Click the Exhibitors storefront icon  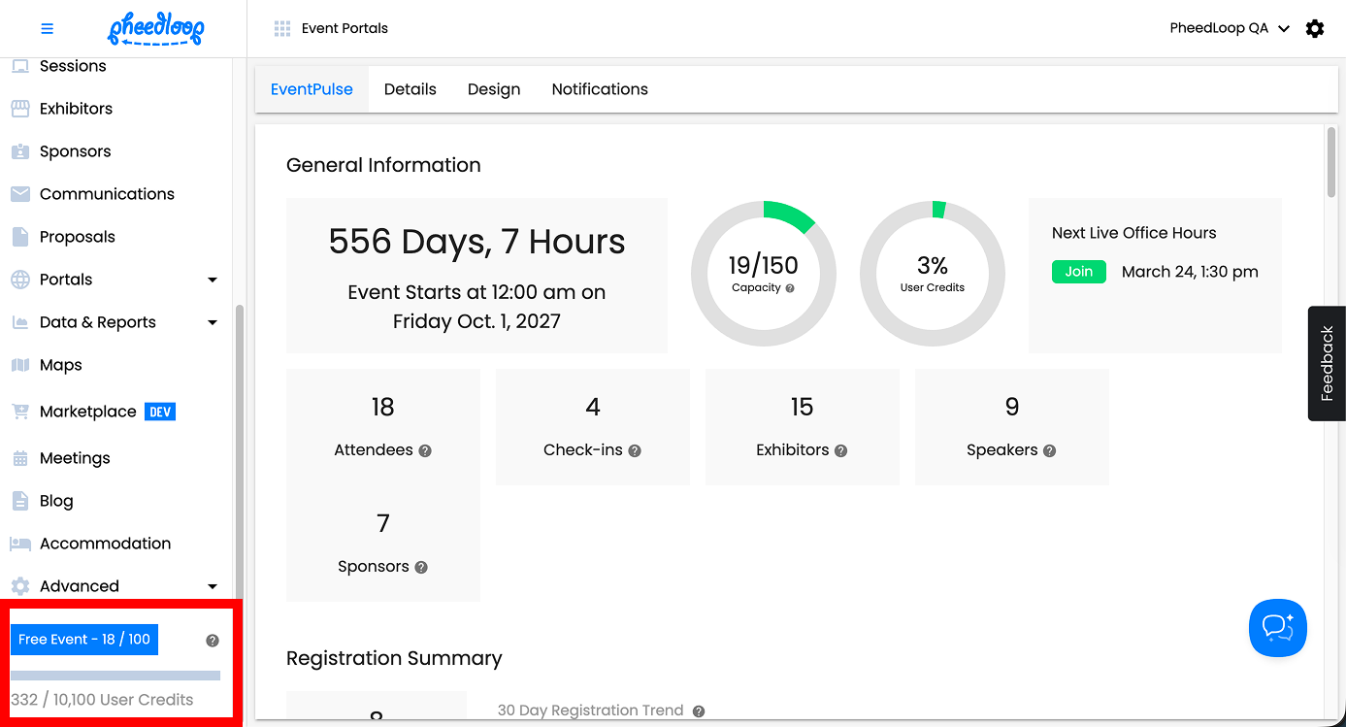(20, 109)
